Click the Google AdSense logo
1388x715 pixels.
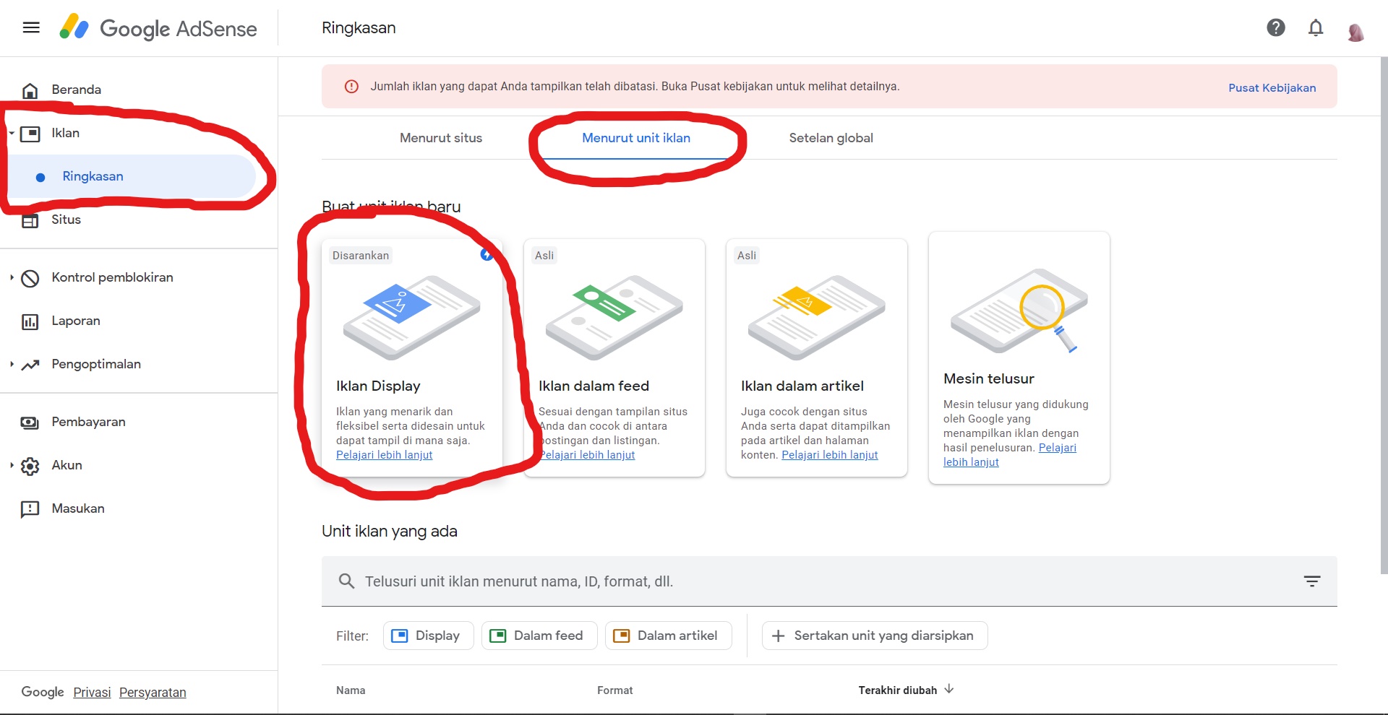coord(158,27)
